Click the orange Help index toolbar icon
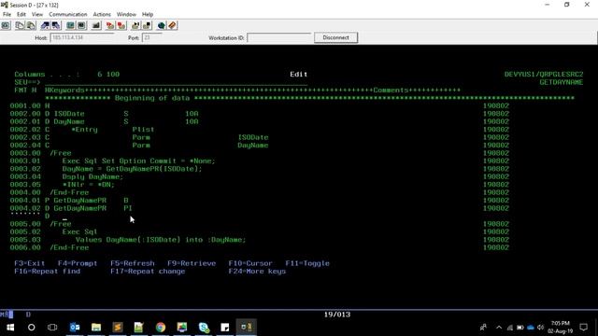The width and height of the screenshot is (598, 336). coord(172,25)
